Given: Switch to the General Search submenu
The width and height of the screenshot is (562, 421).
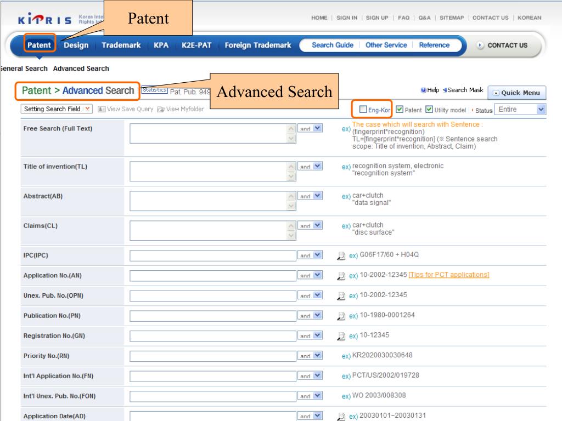Looking at the screenshot, I should (x=24, y=69).
